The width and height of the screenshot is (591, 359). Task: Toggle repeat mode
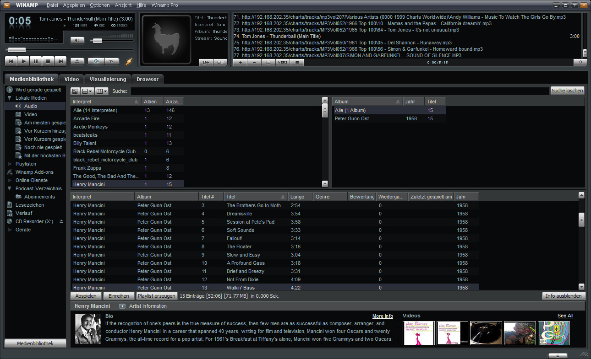click(112, 61)
